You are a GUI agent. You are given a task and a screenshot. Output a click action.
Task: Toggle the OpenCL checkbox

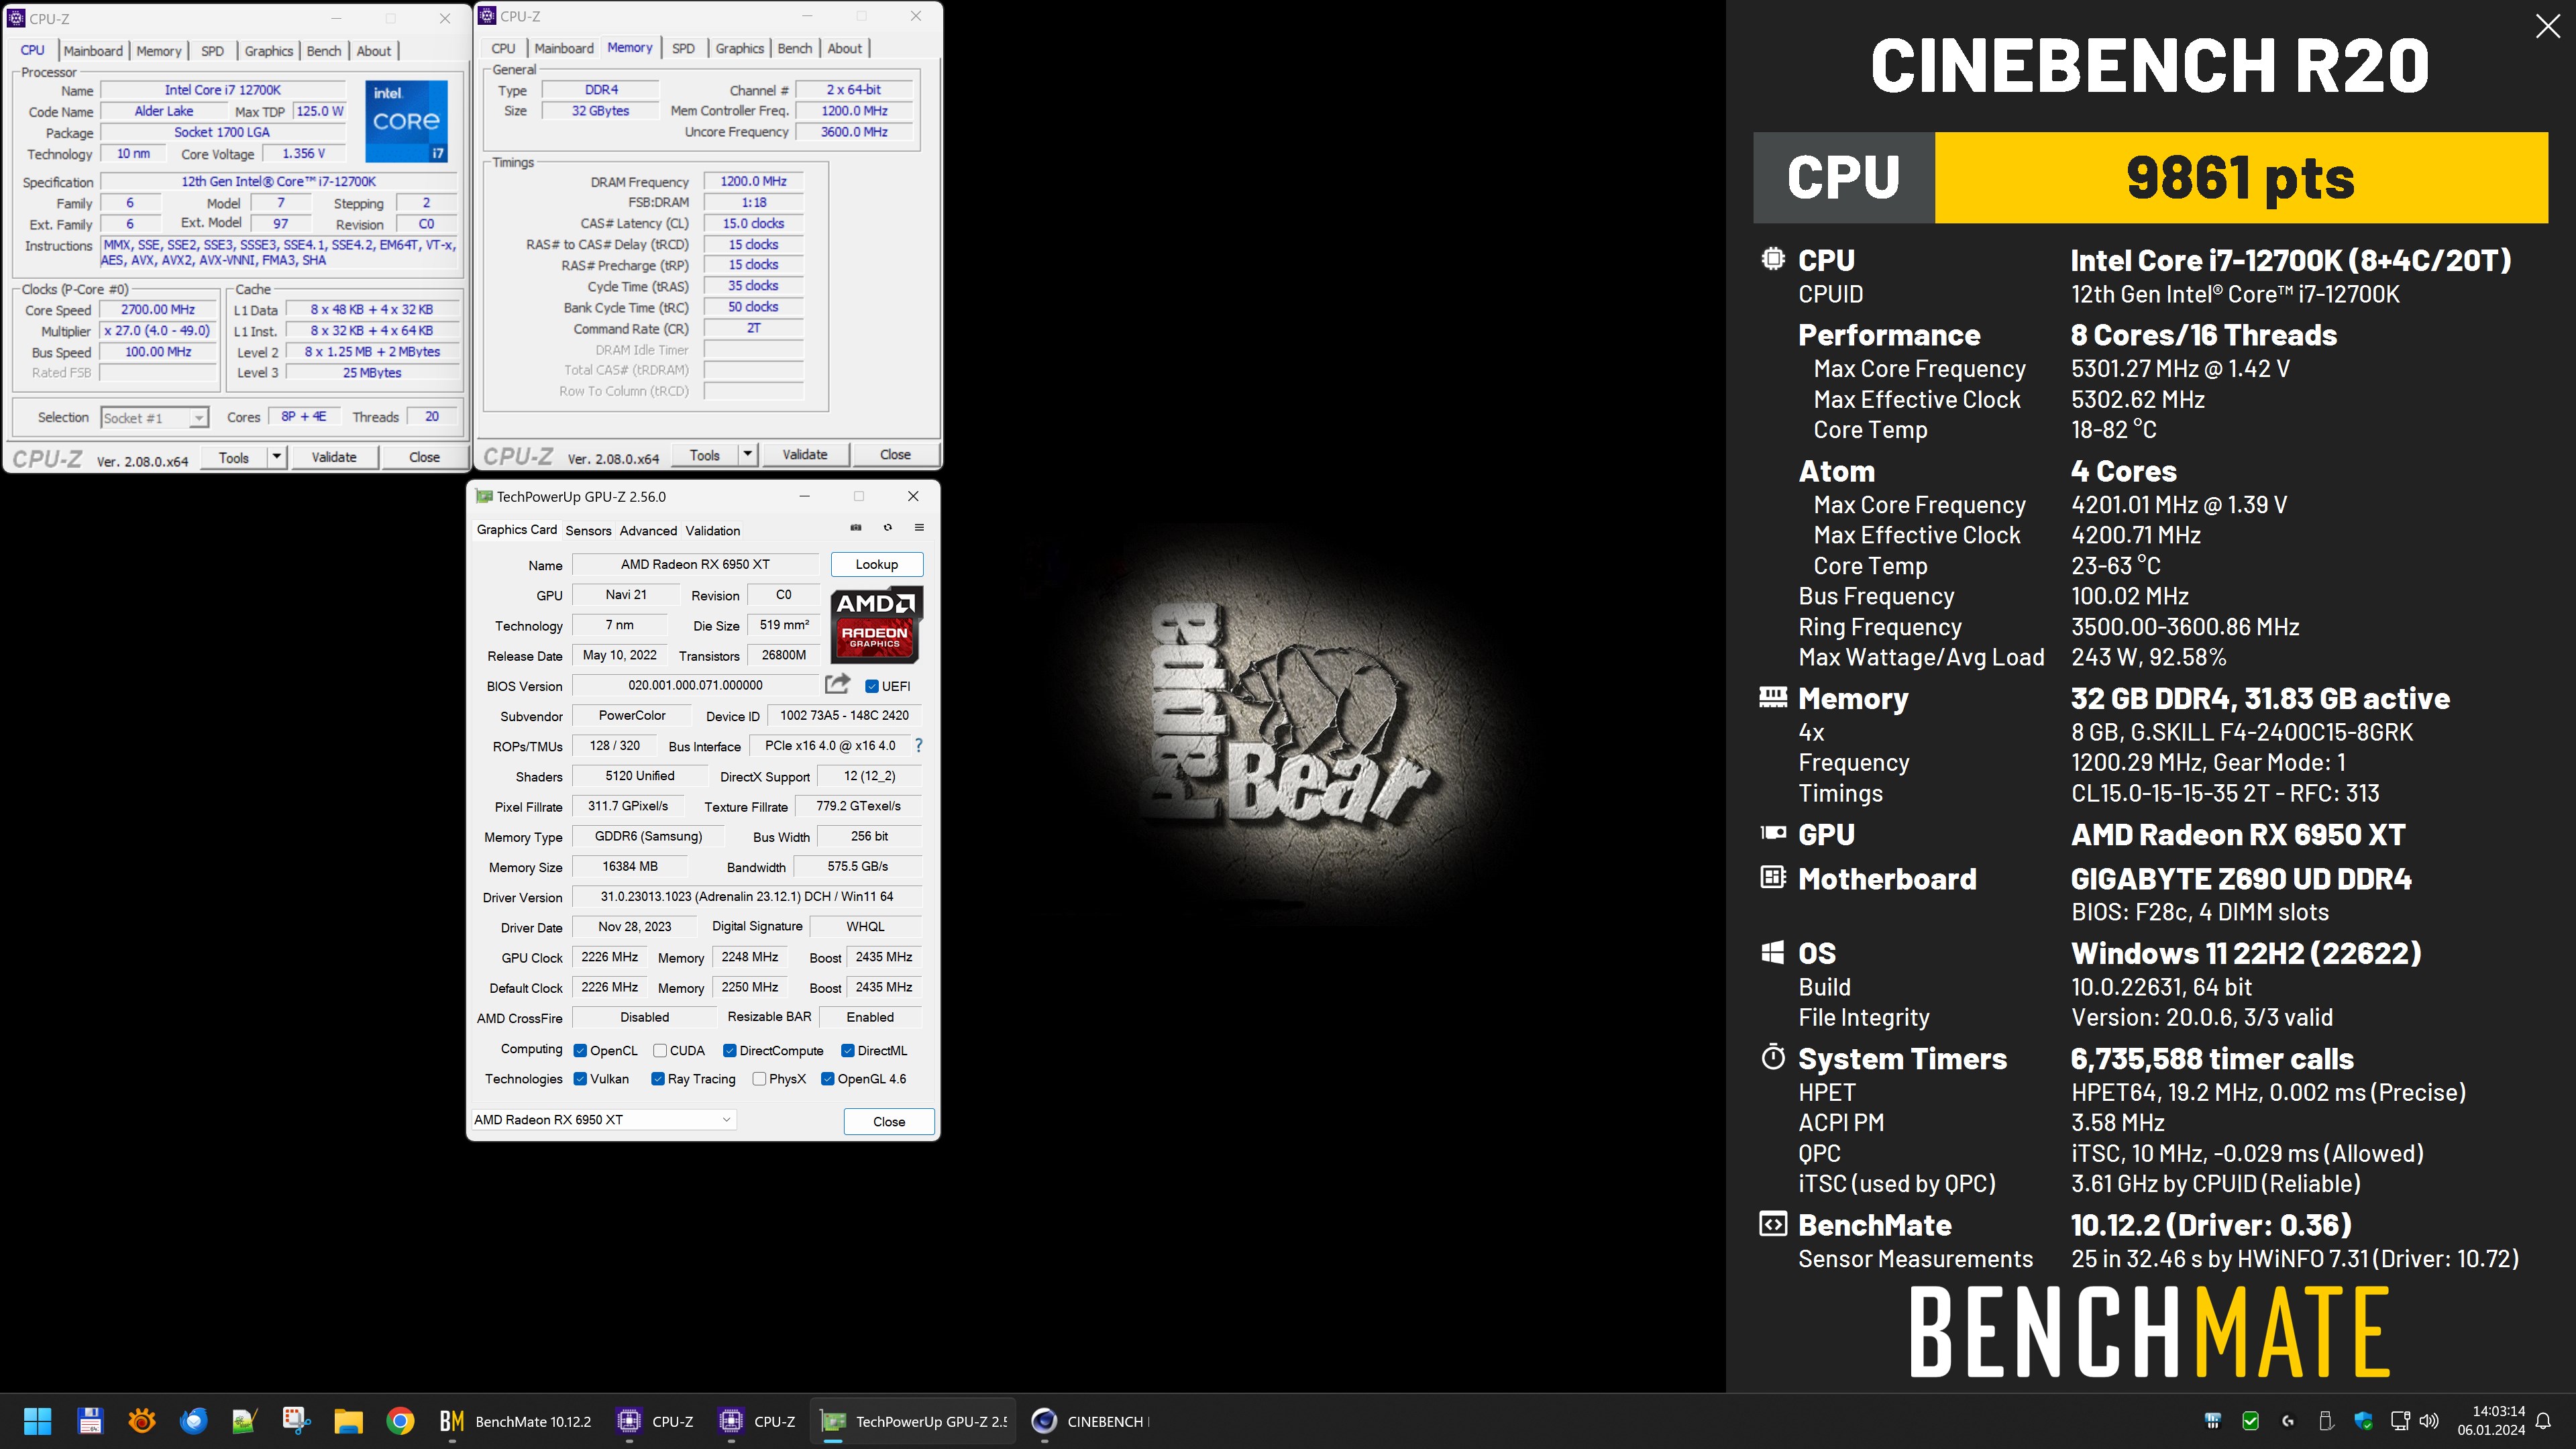click(x=580, y=1050)
